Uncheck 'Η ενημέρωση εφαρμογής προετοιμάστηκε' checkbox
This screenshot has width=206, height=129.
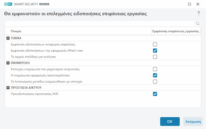coord(155,75)
